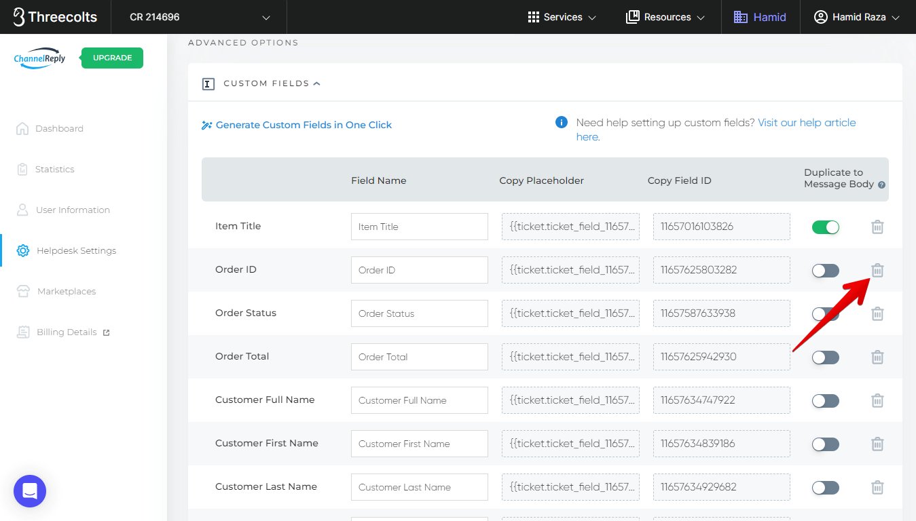Click the Order ID field name input

pos(420,270)
